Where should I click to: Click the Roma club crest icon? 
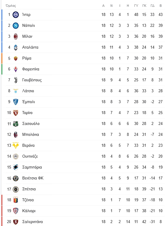point(16,58)
